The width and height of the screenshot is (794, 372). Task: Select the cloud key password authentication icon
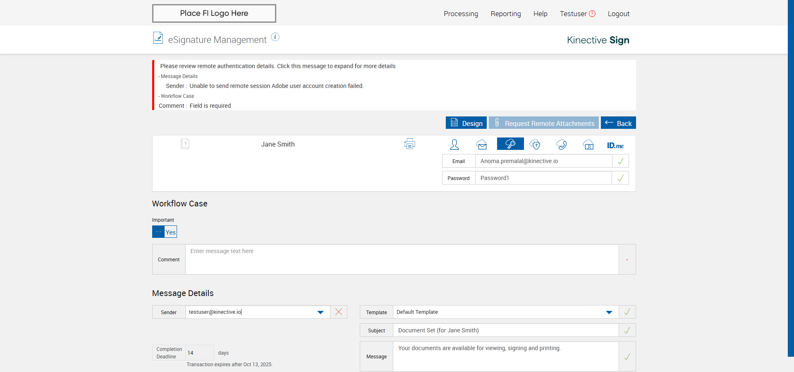(x=510, y=144)
